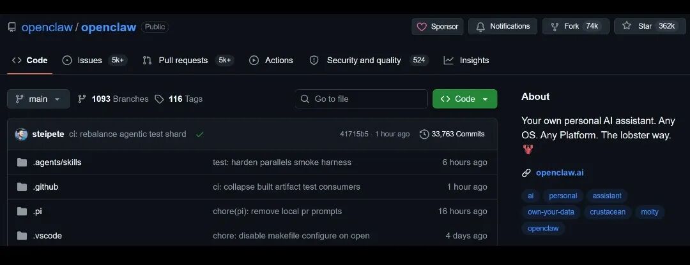View the 116 Tags link
The image size is (690, 265).
click(x=179, y=99)
